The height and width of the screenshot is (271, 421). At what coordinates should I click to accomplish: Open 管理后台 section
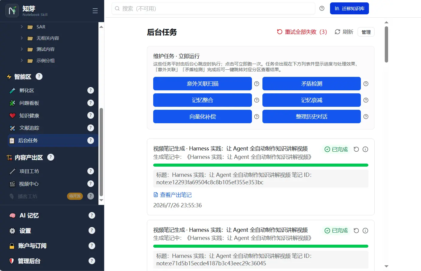click(x=29, y=261)
